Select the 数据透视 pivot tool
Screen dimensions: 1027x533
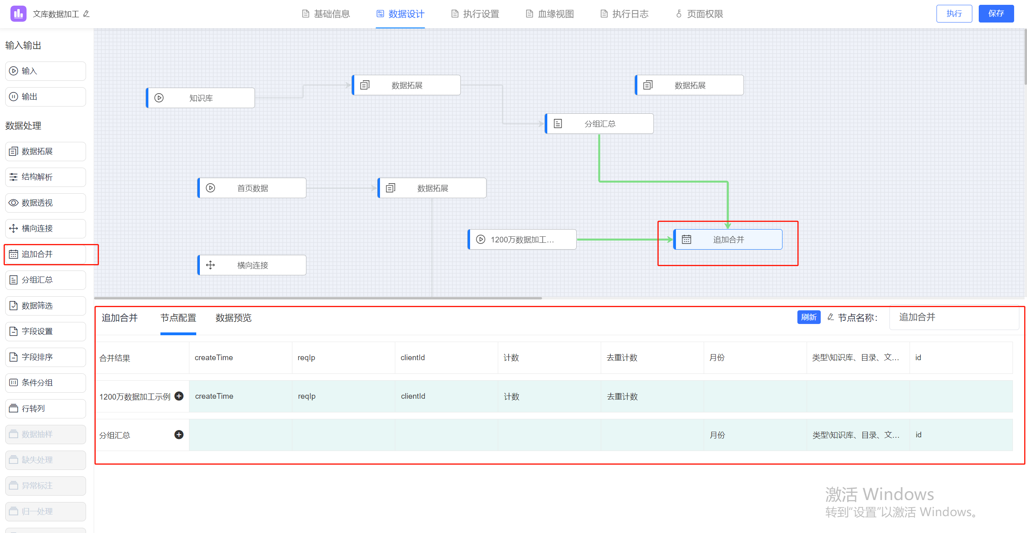45,203
